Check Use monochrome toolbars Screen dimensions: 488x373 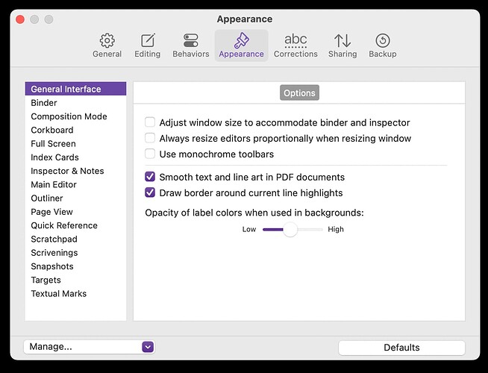[150, 154]
